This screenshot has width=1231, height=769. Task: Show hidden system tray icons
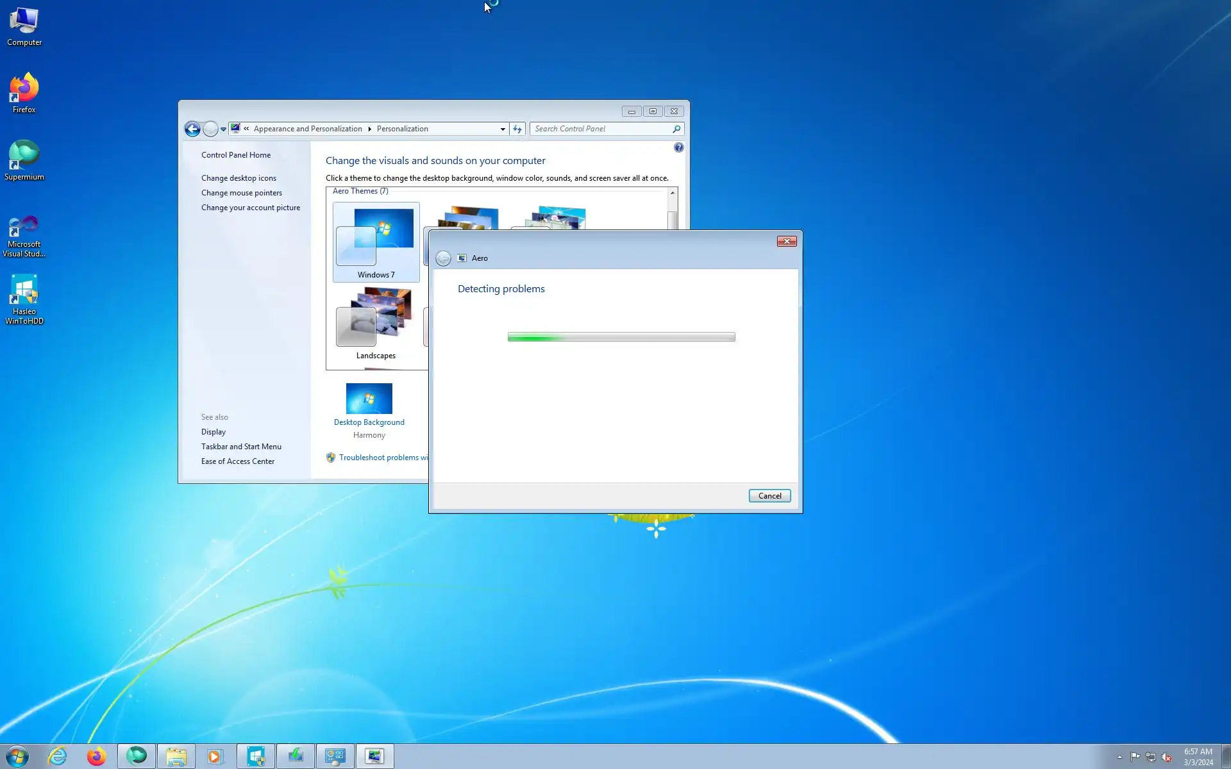tap(1119, 757)
